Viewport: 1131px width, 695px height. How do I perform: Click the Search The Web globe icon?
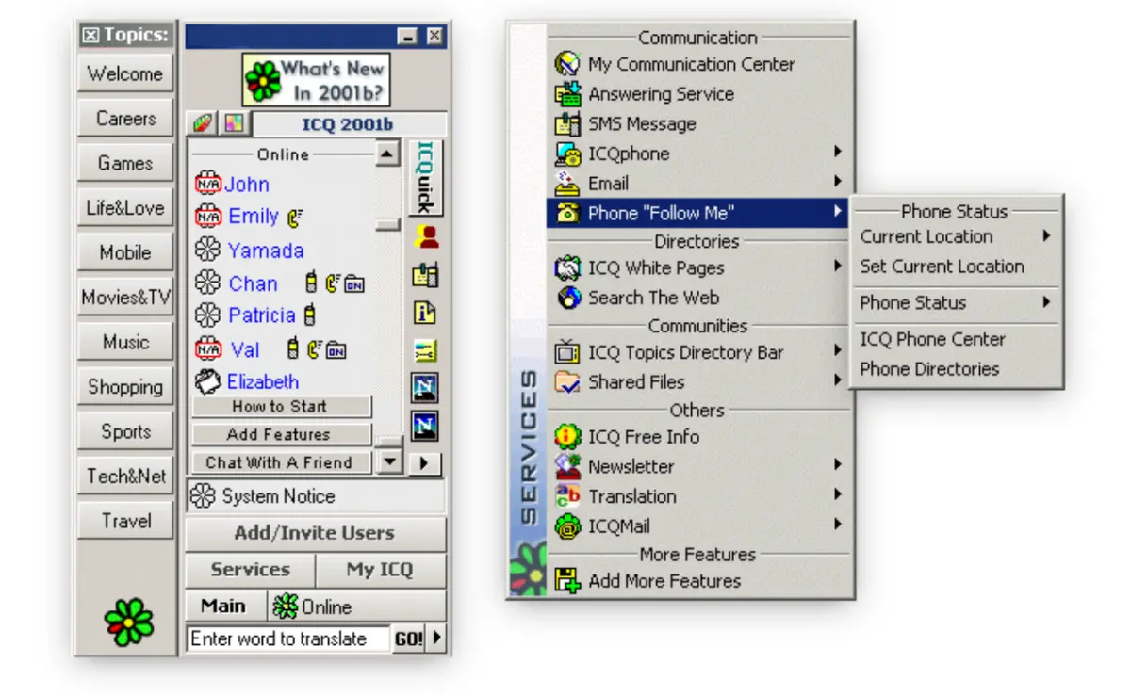point(568,299)
